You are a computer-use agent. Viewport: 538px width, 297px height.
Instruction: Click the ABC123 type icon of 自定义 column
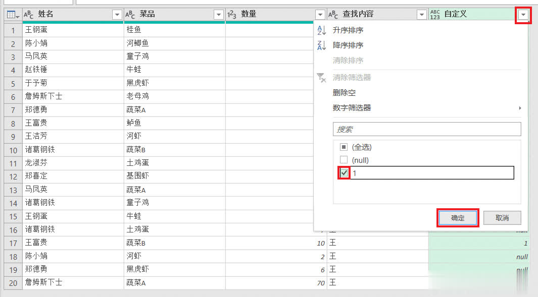(x=435, y=15)
